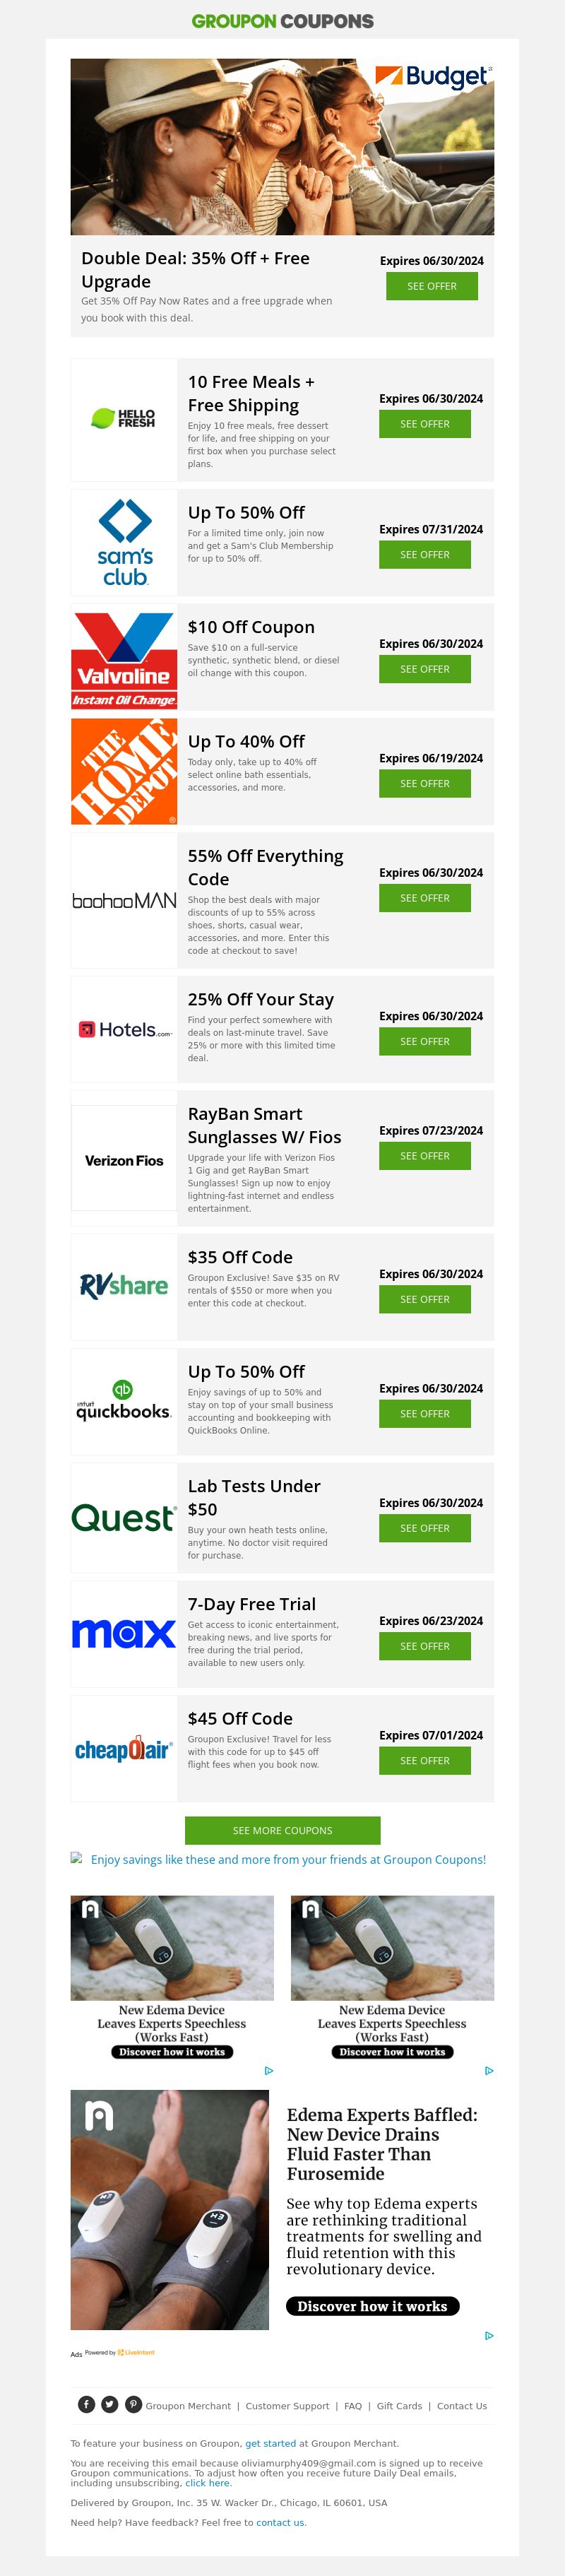Click the Max streaming logo
565x2576 pixels.
[124, 1634]
